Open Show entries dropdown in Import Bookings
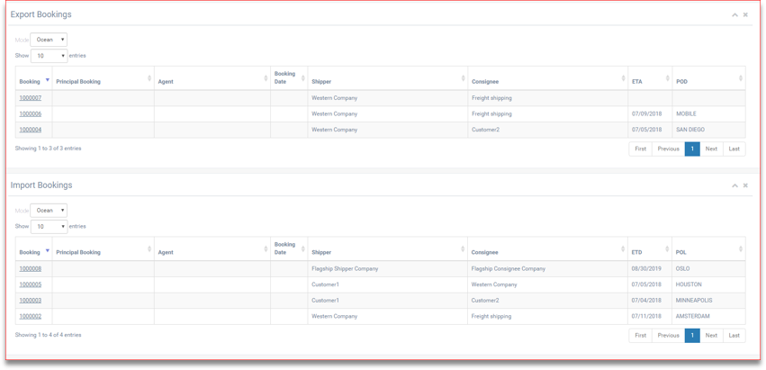The width and height of the screenshot is (766, 370). (x=49, y=227)
